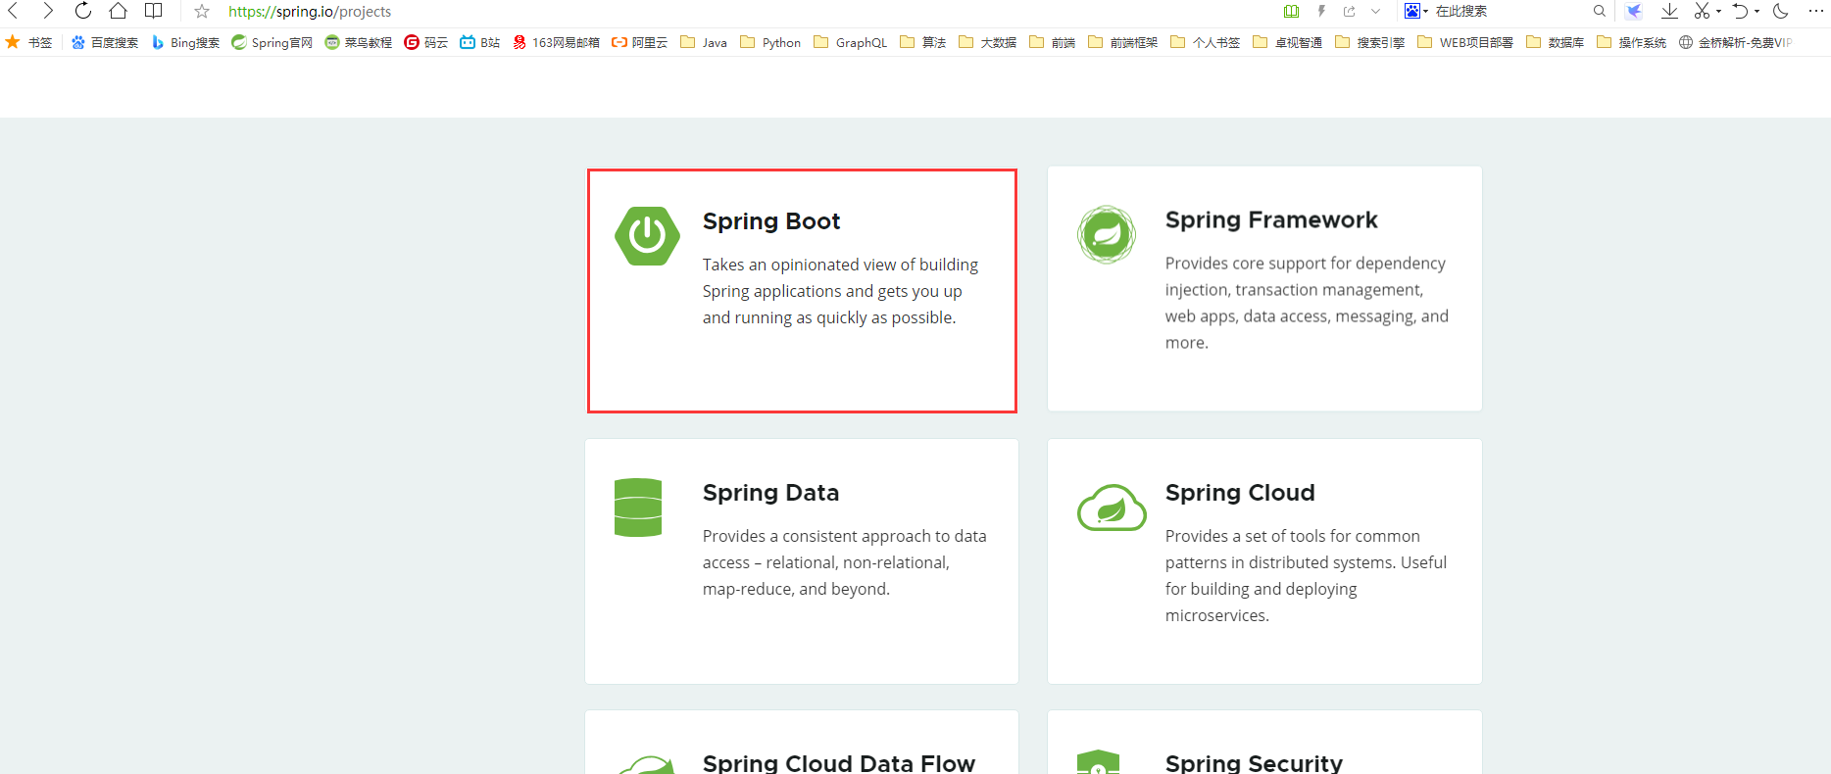This screenshot has width=1831, height=774.
Task: Expand the Python bookmark folder
Action: click(x=770, y=42)
